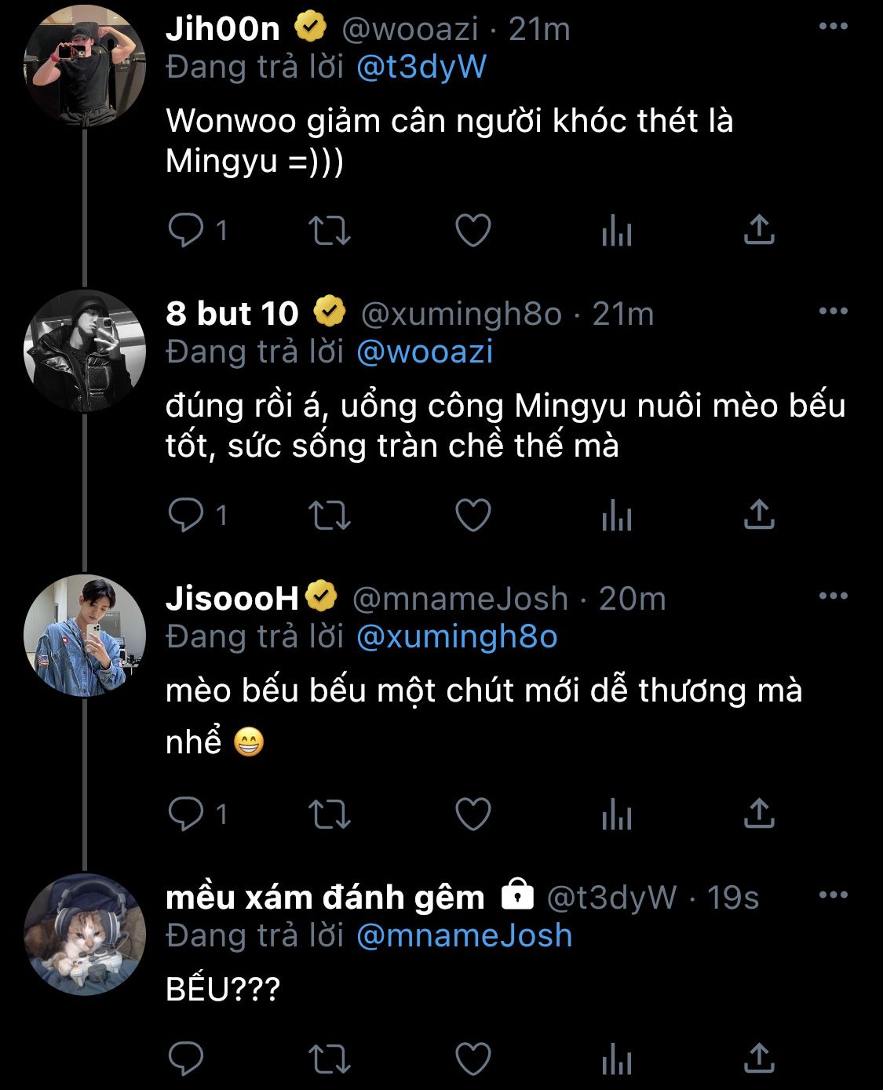Open JisoooH's profile picture
Viewport: 883px width, 1090px height.
tap(85, 636)
